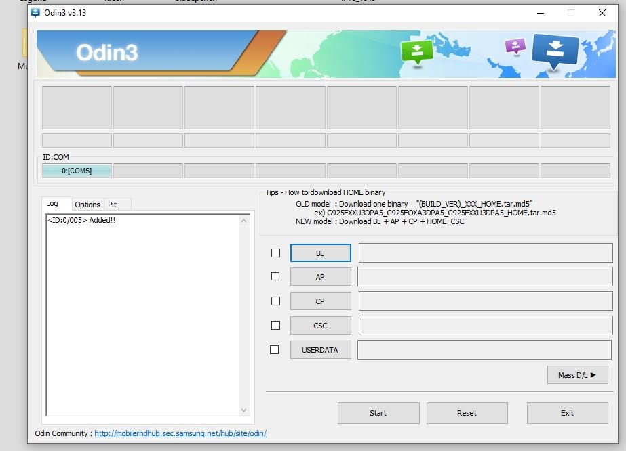Tick the BL file checkbox
Screen dimensions: 626x451
click(275, 253)
